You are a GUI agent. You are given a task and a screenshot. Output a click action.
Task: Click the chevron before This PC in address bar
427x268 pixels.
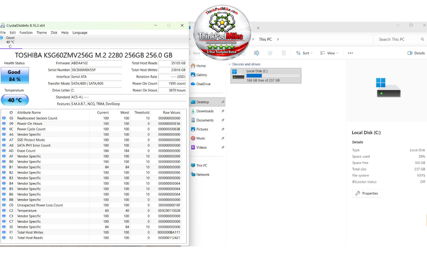pos(253,39)
